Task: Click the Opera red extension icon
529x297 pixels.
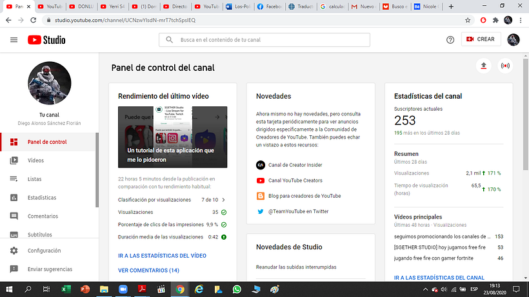Action: 483,20
